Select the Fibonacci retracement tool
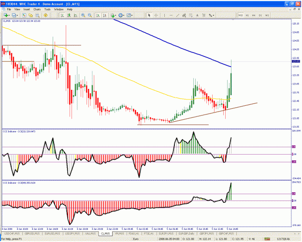The image size is (302, 242). pyautogui.click(x=191, y=15)
